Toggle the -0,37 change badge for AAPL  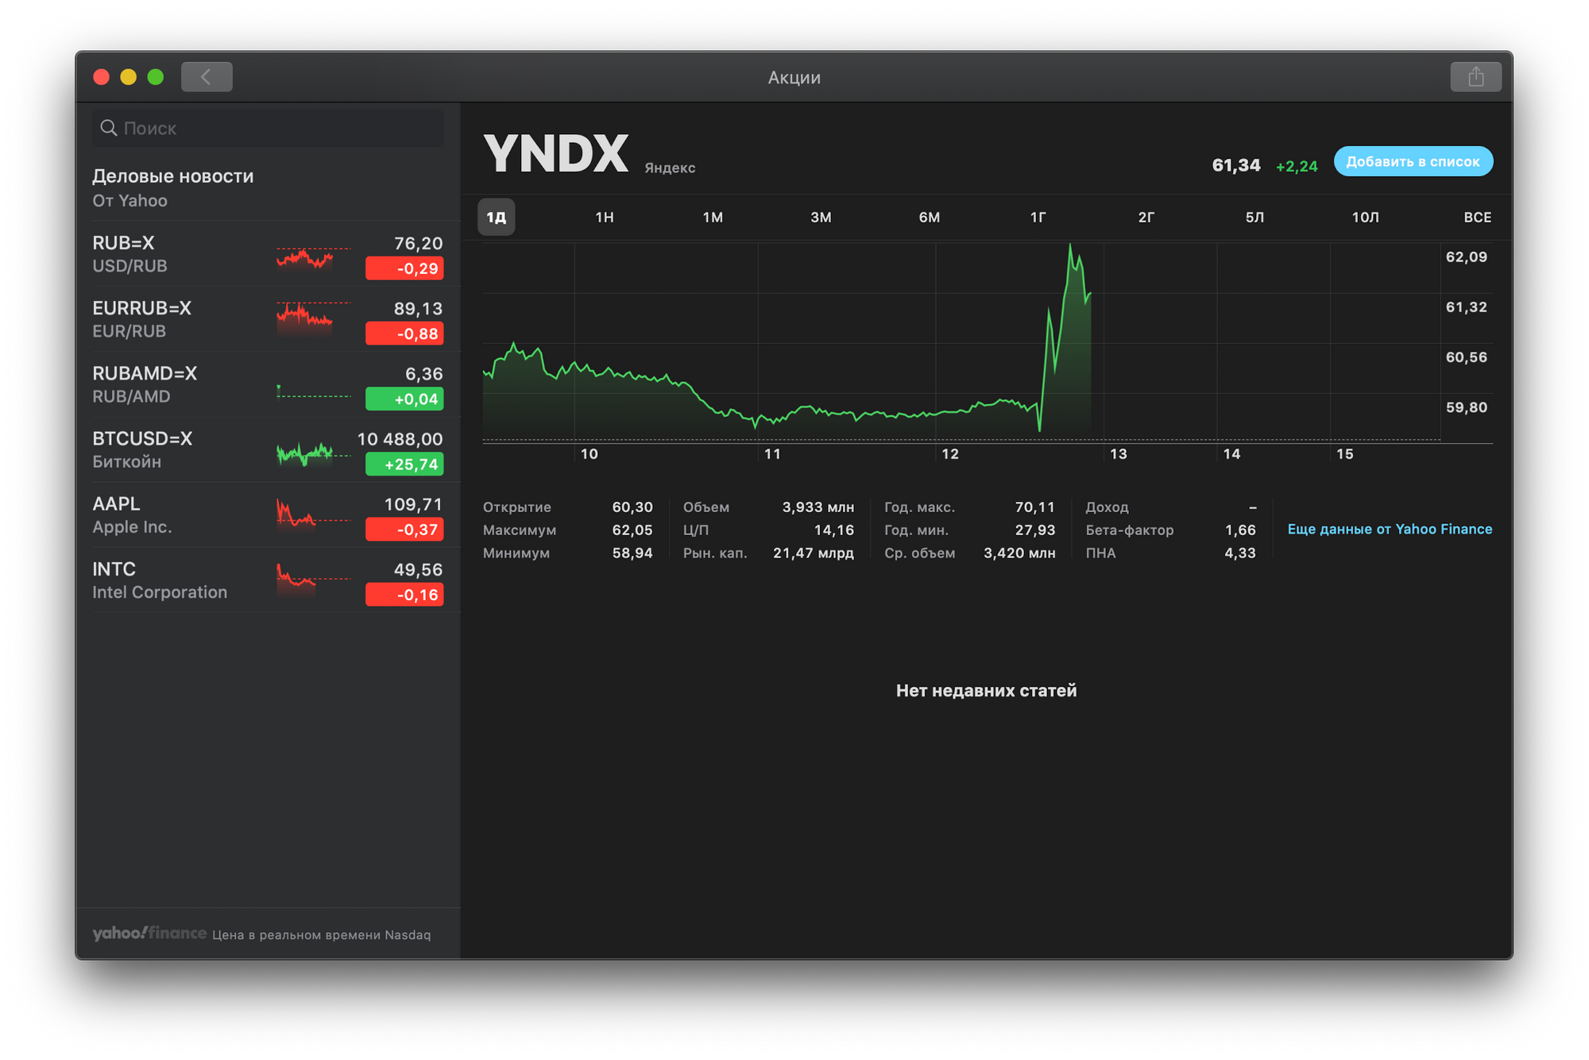tap(404, 529)
